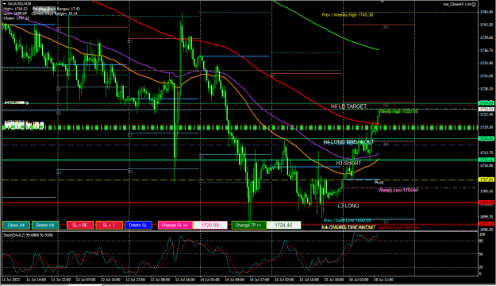496x286 pixels.
Task: Select the stop loss field showing 1720.09
Action: (x=210, y=225)
